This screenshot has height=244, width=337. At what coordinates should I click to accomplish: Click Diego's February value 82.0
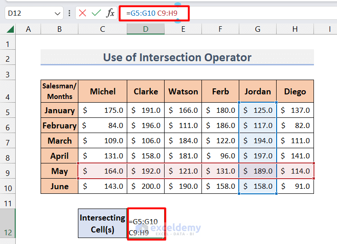tap(295, 126)
